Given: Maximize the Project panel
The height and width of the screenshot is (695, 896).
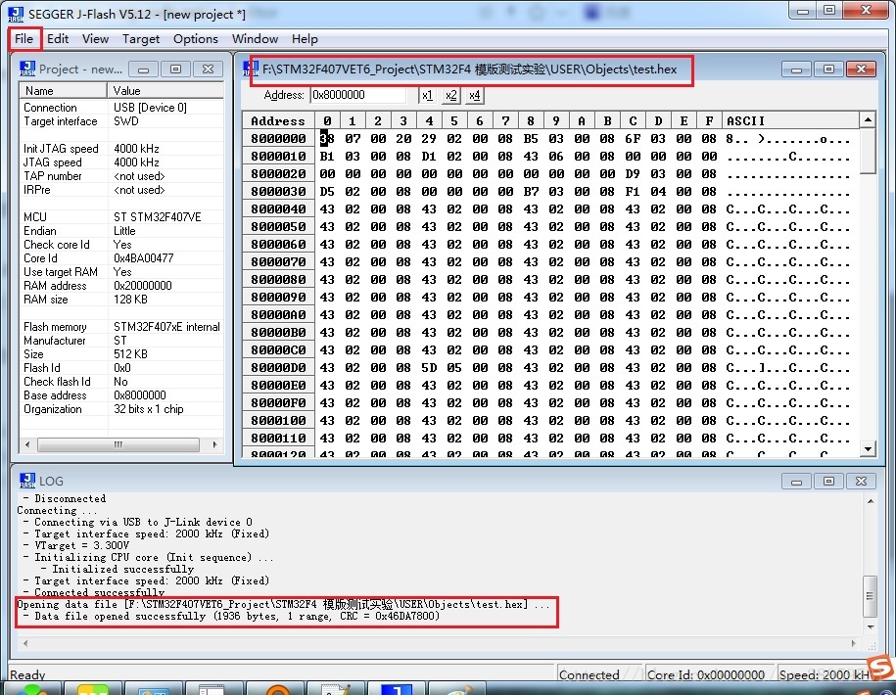Looking at the screenshot, I should click(175, 69).
